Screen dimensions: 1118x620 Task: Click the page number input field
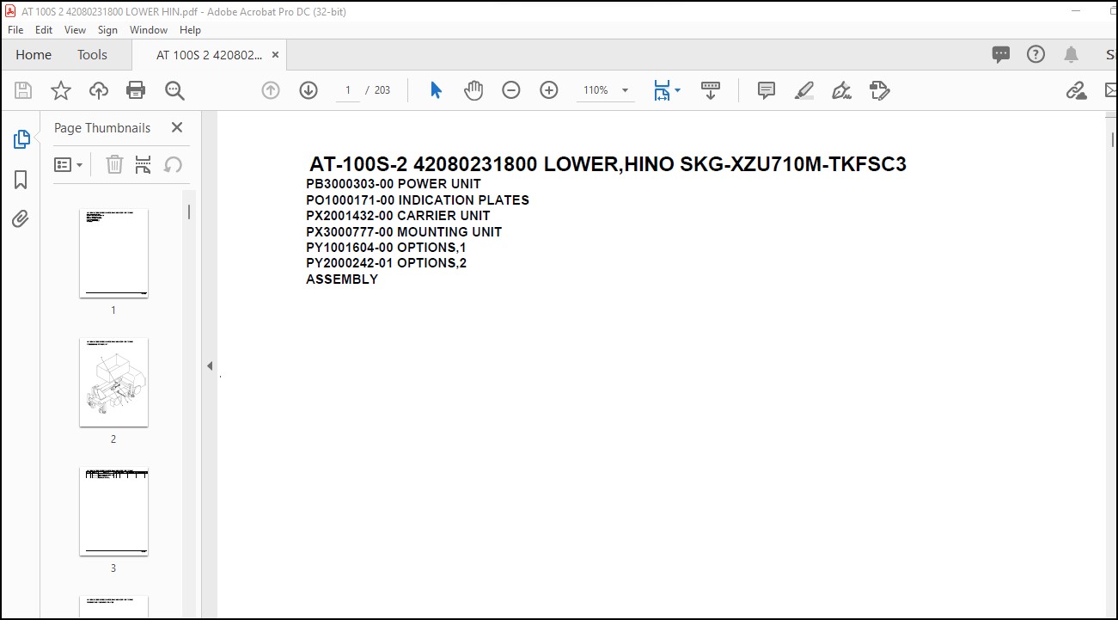(x=348, y=90)
